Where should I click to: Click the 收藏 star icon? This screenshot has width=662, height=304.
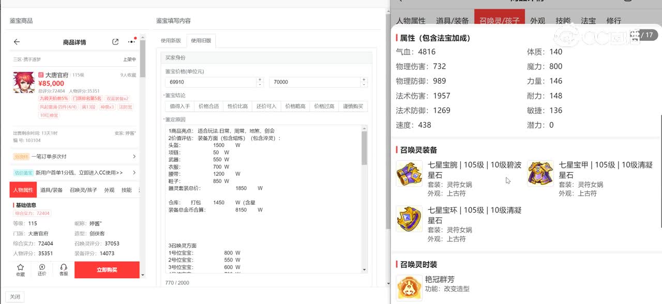point(20,270)
